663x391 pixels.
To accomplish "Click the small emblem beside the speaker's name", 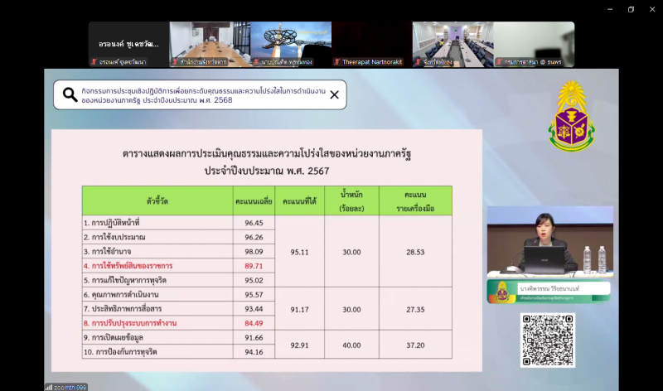I will 500,292.
